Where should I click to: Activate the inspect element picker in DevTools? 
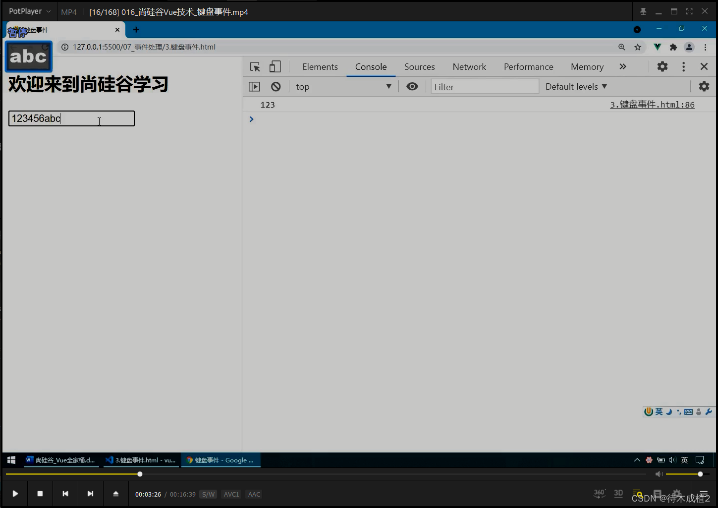[x=255, y=67]
